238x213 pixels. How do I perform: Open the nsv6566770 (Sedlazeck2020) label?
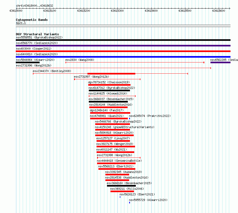[x=37, y=43]
